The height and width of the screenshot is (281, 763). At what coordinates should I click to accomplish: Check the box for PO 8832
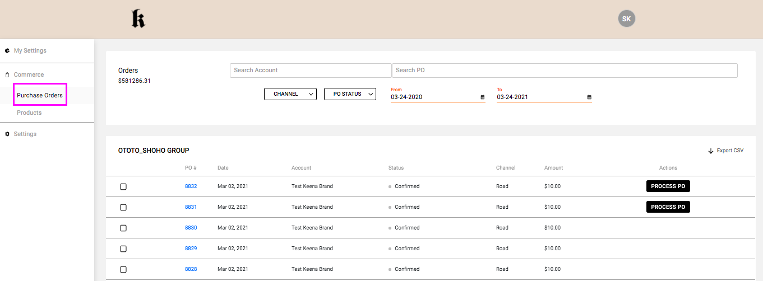(x=123, y=187)
